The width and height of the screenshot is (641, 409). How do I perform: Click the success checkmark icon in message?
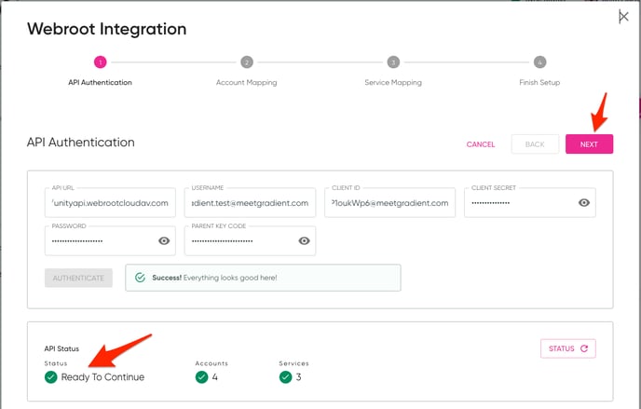[x=140, y=278]
